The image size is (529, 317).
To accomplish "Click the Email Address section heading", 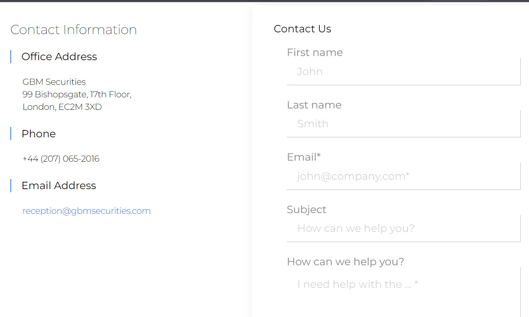I will tap(59, 186).
